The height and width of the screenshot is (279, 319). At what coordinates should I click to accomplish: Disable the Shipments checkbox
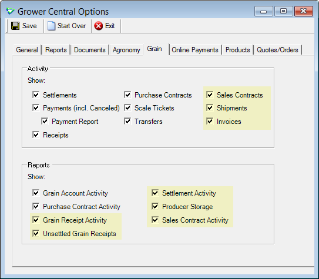[210, 107]
